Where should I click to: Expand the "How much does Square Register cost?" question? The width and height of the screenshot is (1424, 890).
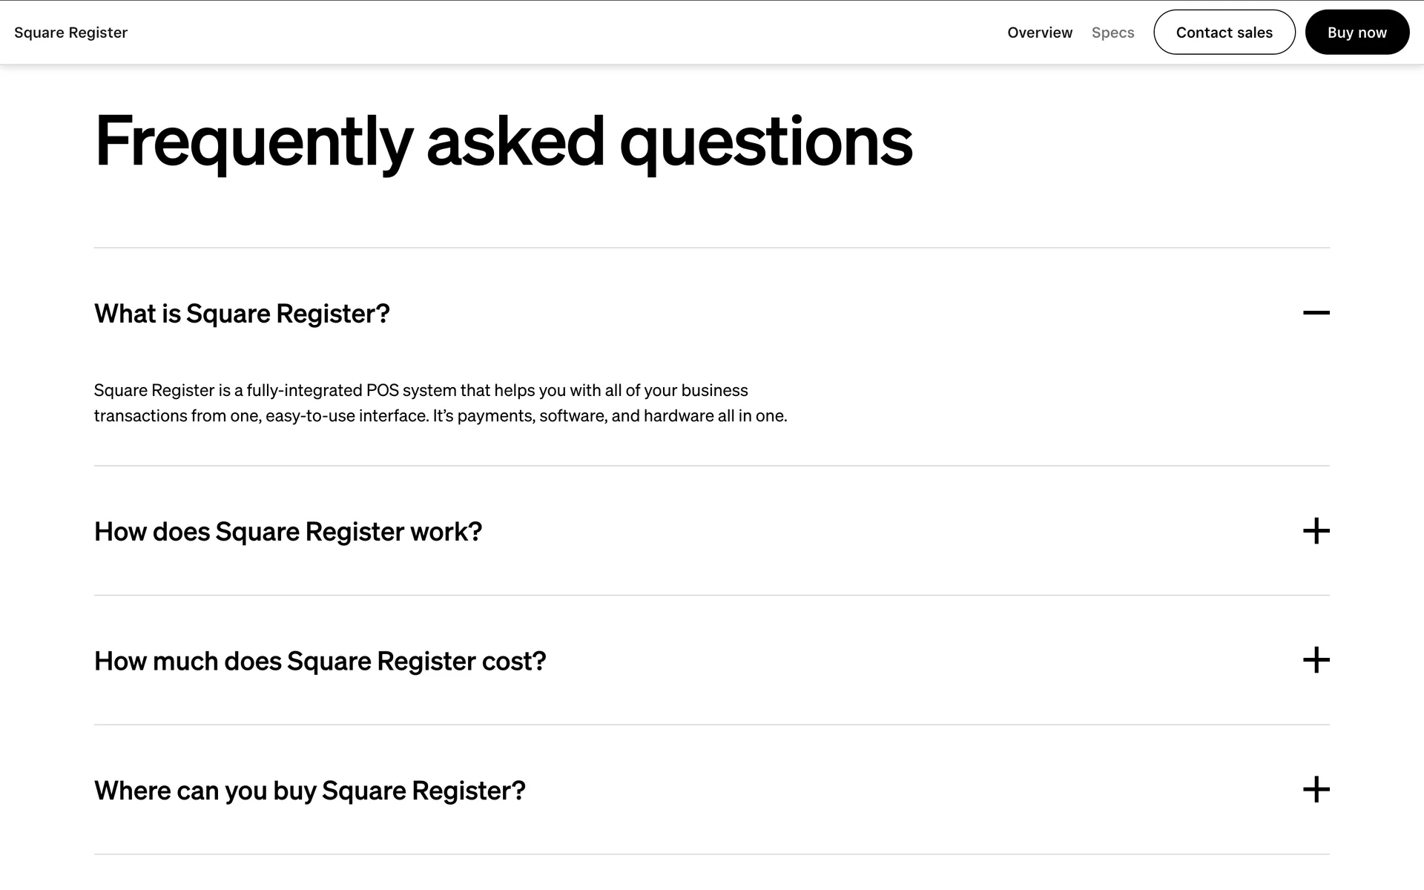click(x=320, y=661)
